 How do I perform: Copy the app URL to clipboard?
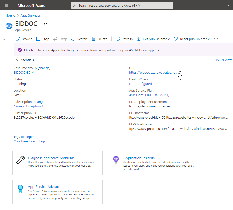pos(180,72)
